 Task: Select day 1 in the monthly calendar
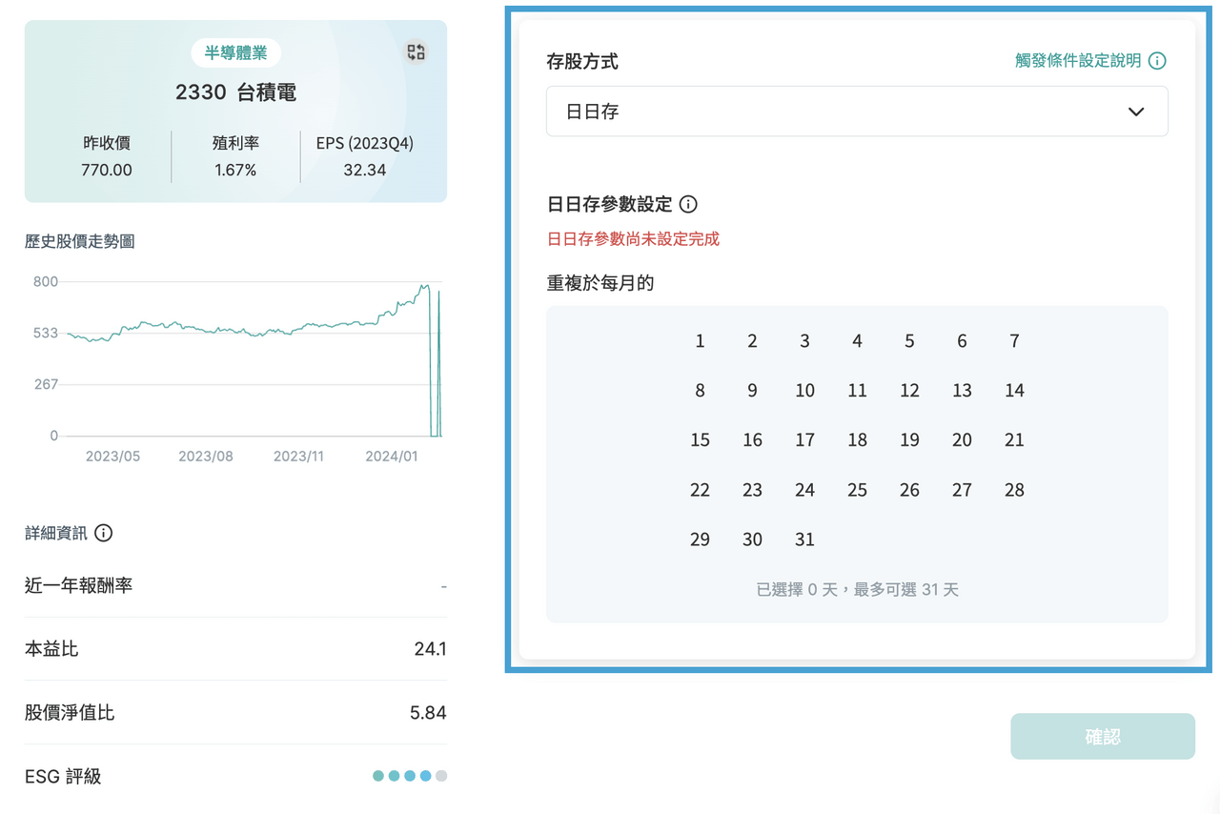[x=701, y=341]
